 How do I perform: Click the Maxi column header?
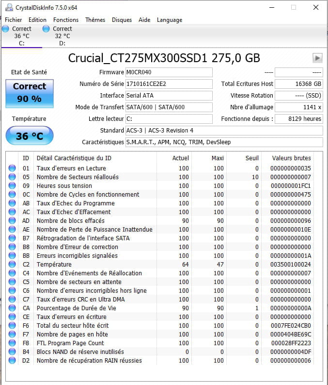209,158
